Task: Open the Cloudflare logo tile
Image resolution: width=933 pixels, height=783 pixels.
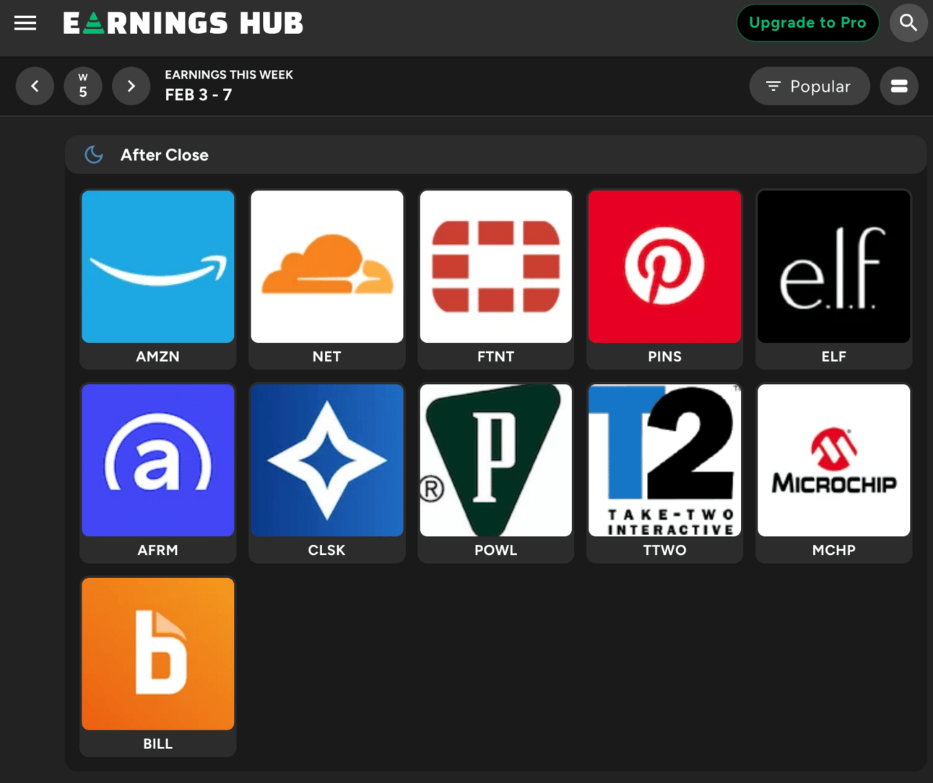Action: coord(327,266)
